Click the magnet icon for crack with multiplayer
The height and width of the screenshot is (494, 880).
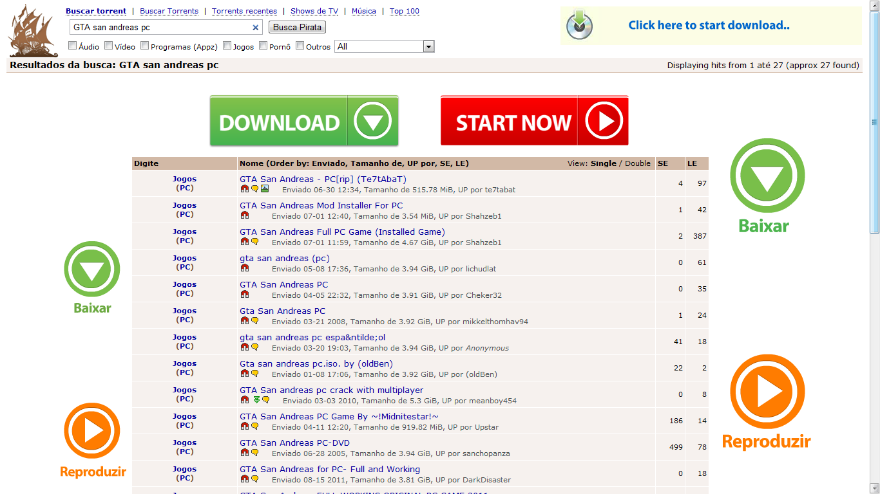(244, 400)
